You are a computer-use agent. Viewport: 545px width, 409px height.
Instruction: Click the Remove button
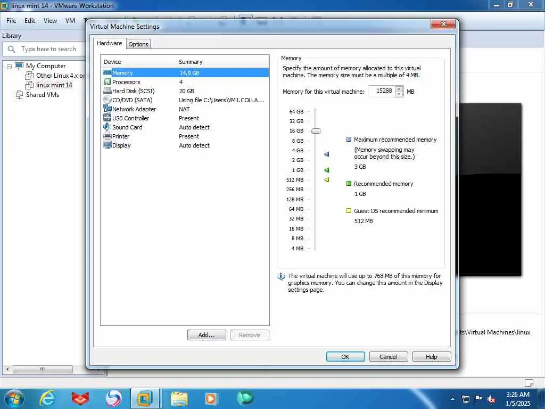click(x=250, y=335)
